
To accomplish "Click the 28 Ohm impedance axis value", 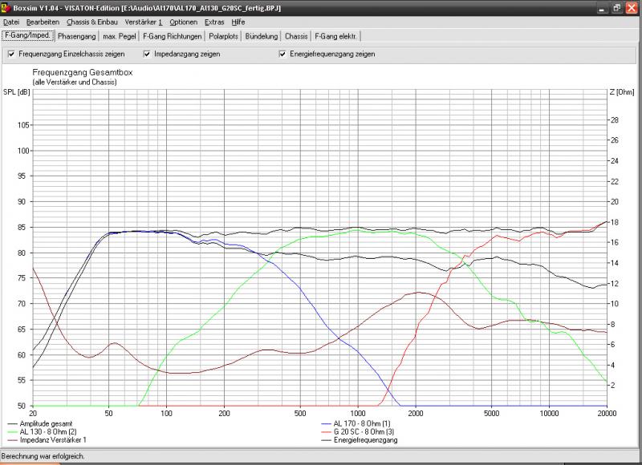I will (615, 120).
